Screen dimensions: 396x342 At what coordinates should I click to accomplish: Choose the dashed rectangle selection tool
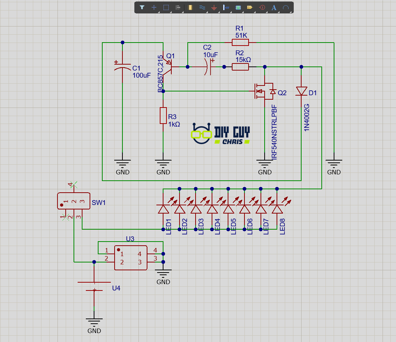pos(166,7)
